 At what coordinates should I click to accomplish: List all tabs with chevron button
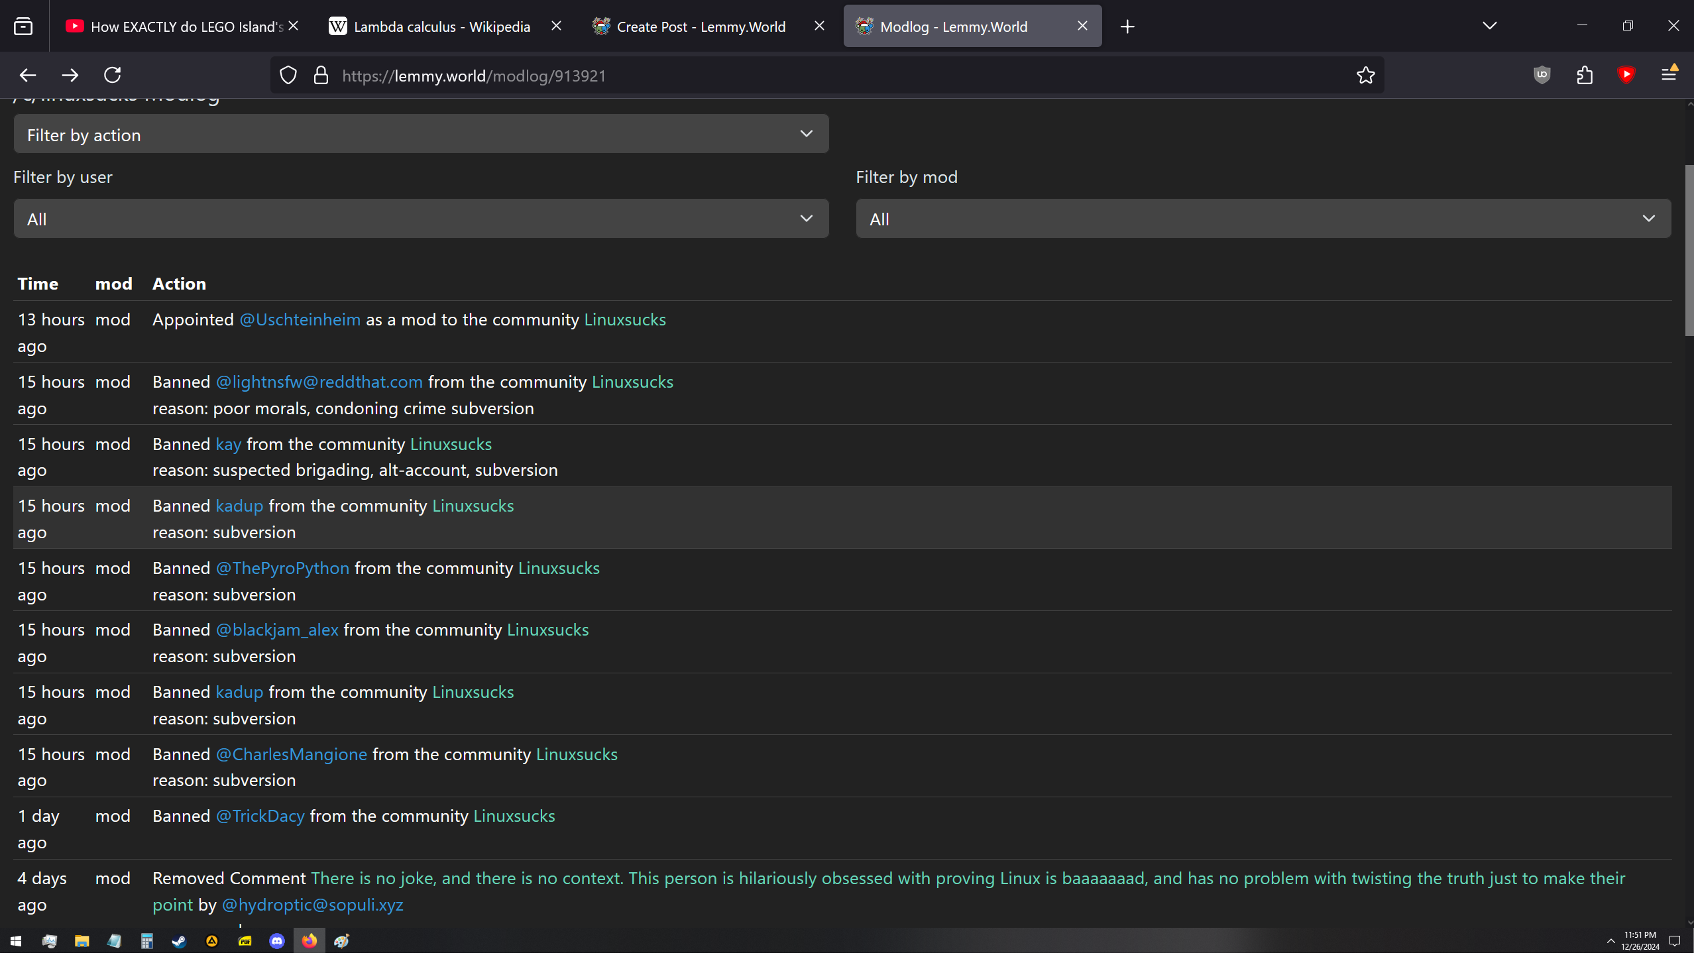tap(1489, 26)
